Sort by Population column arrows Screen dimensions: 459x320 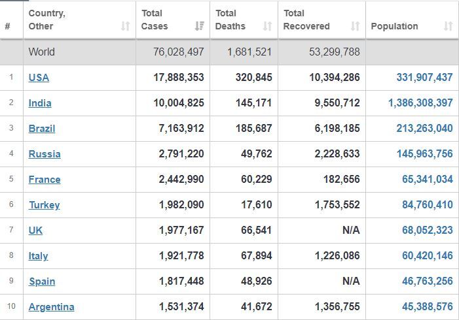[x=448, y=26]
